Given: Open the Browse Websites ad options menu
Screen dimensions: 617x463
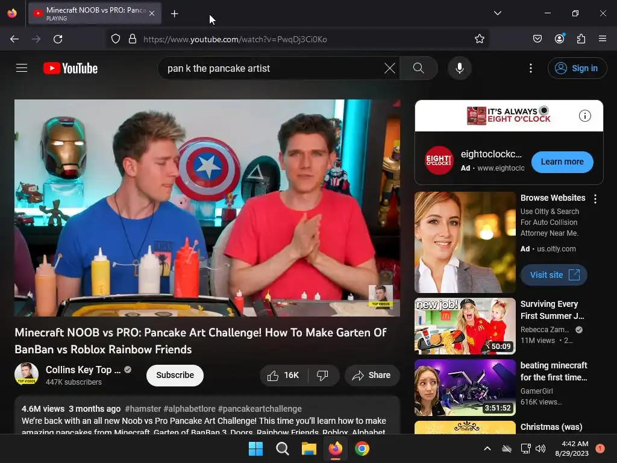Looking at the screenshot, I should pos(595,199).
